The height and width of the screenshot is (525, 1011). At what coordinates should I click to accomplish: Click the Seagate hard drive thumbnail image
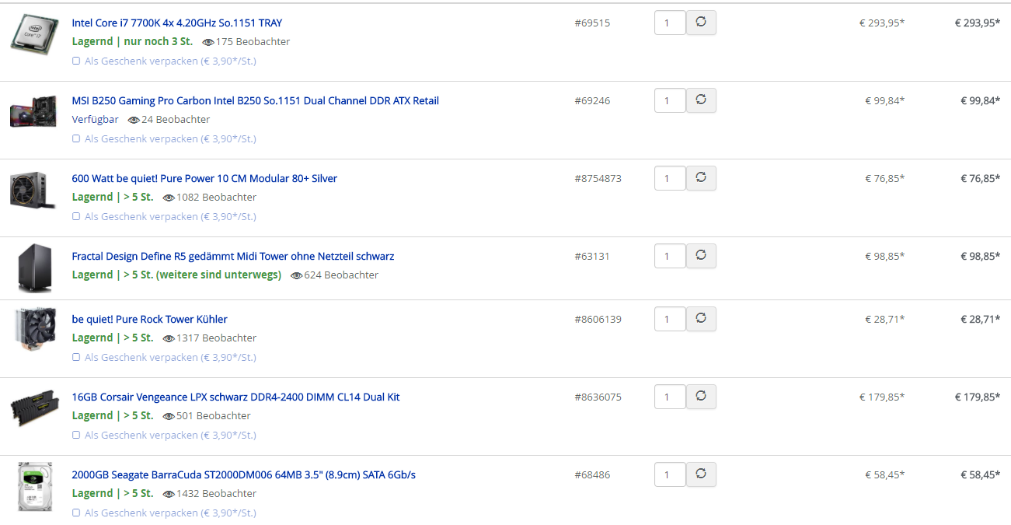(x=34, y=486)
